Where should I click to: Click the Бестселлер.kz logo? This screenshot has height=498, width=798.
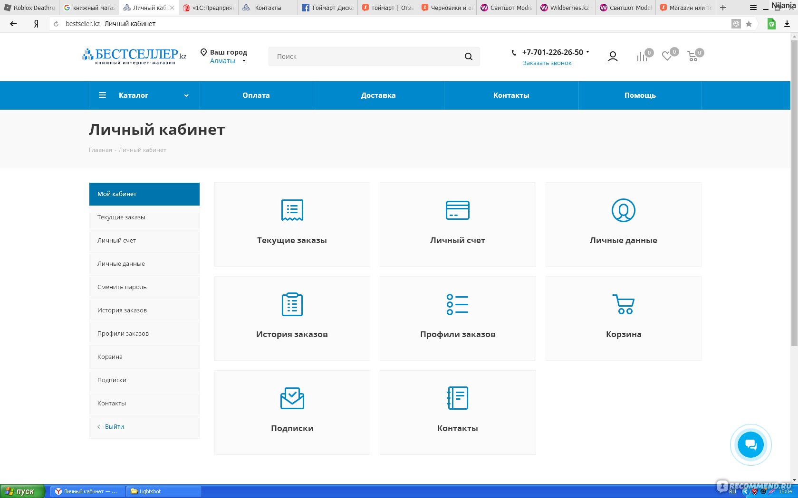(x=134, y=56)
